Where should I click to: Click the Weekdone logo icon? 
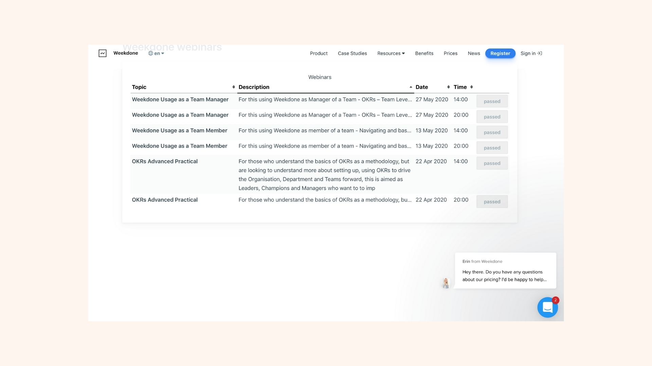(x=103, y=53)
